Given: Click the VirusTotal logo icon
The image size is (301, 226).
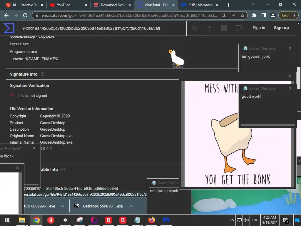Looking at the screenshot, I should (9, 28).
